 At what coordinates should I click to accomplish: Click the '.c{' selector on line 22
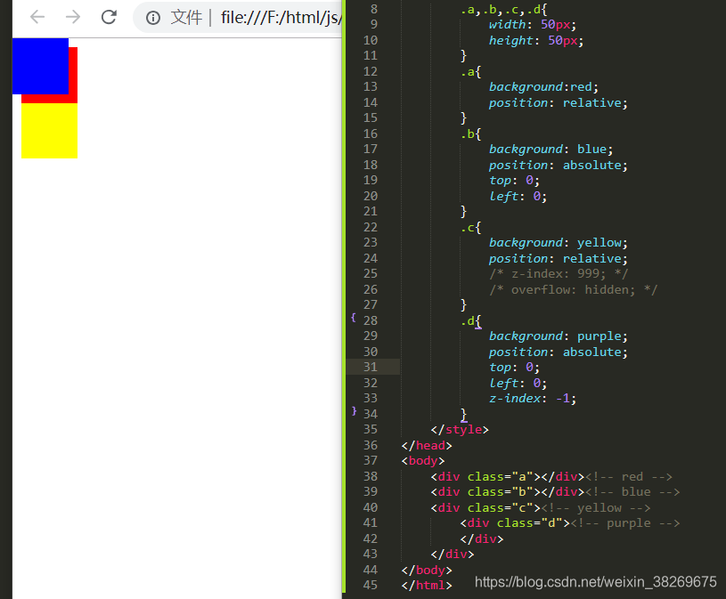[471, 227]
